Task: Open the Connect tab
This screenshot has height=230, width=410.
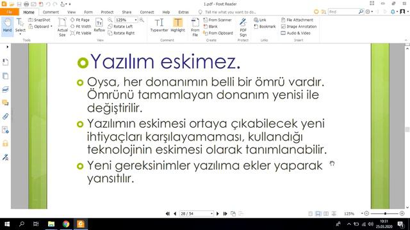Action: pos(147,12)
